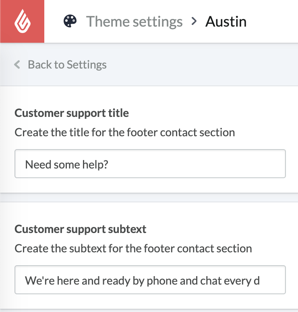
Task: Click the Customer support title input field
Action: [x=150, y=164]
